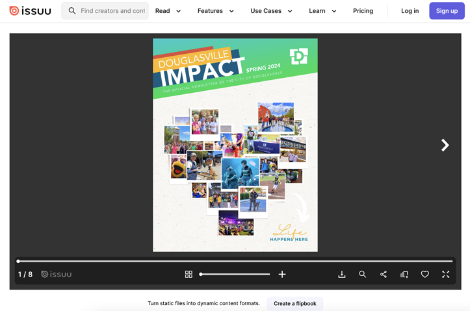
Task: Click the page progress slider track
Action: 235,261
